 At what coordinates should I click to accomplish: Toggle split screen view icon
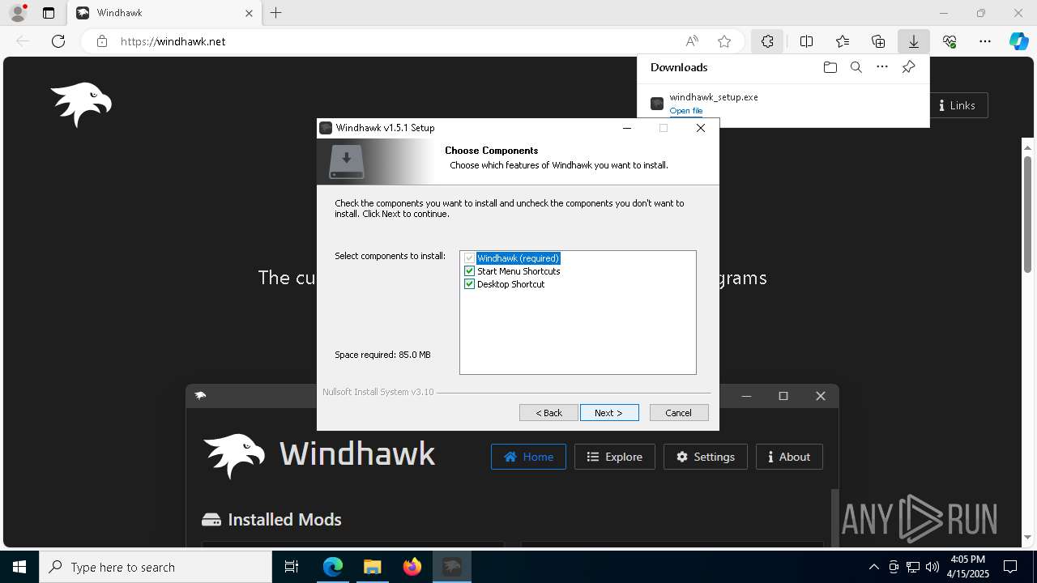(x=806, y=41)
